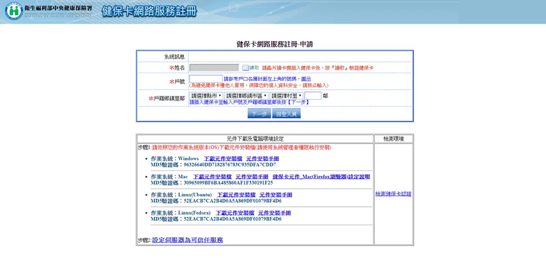Click the card read icon beside 讀取
The height and width of the screenshot is (276, 546).
pyautogui.click(x=245, y=68)
